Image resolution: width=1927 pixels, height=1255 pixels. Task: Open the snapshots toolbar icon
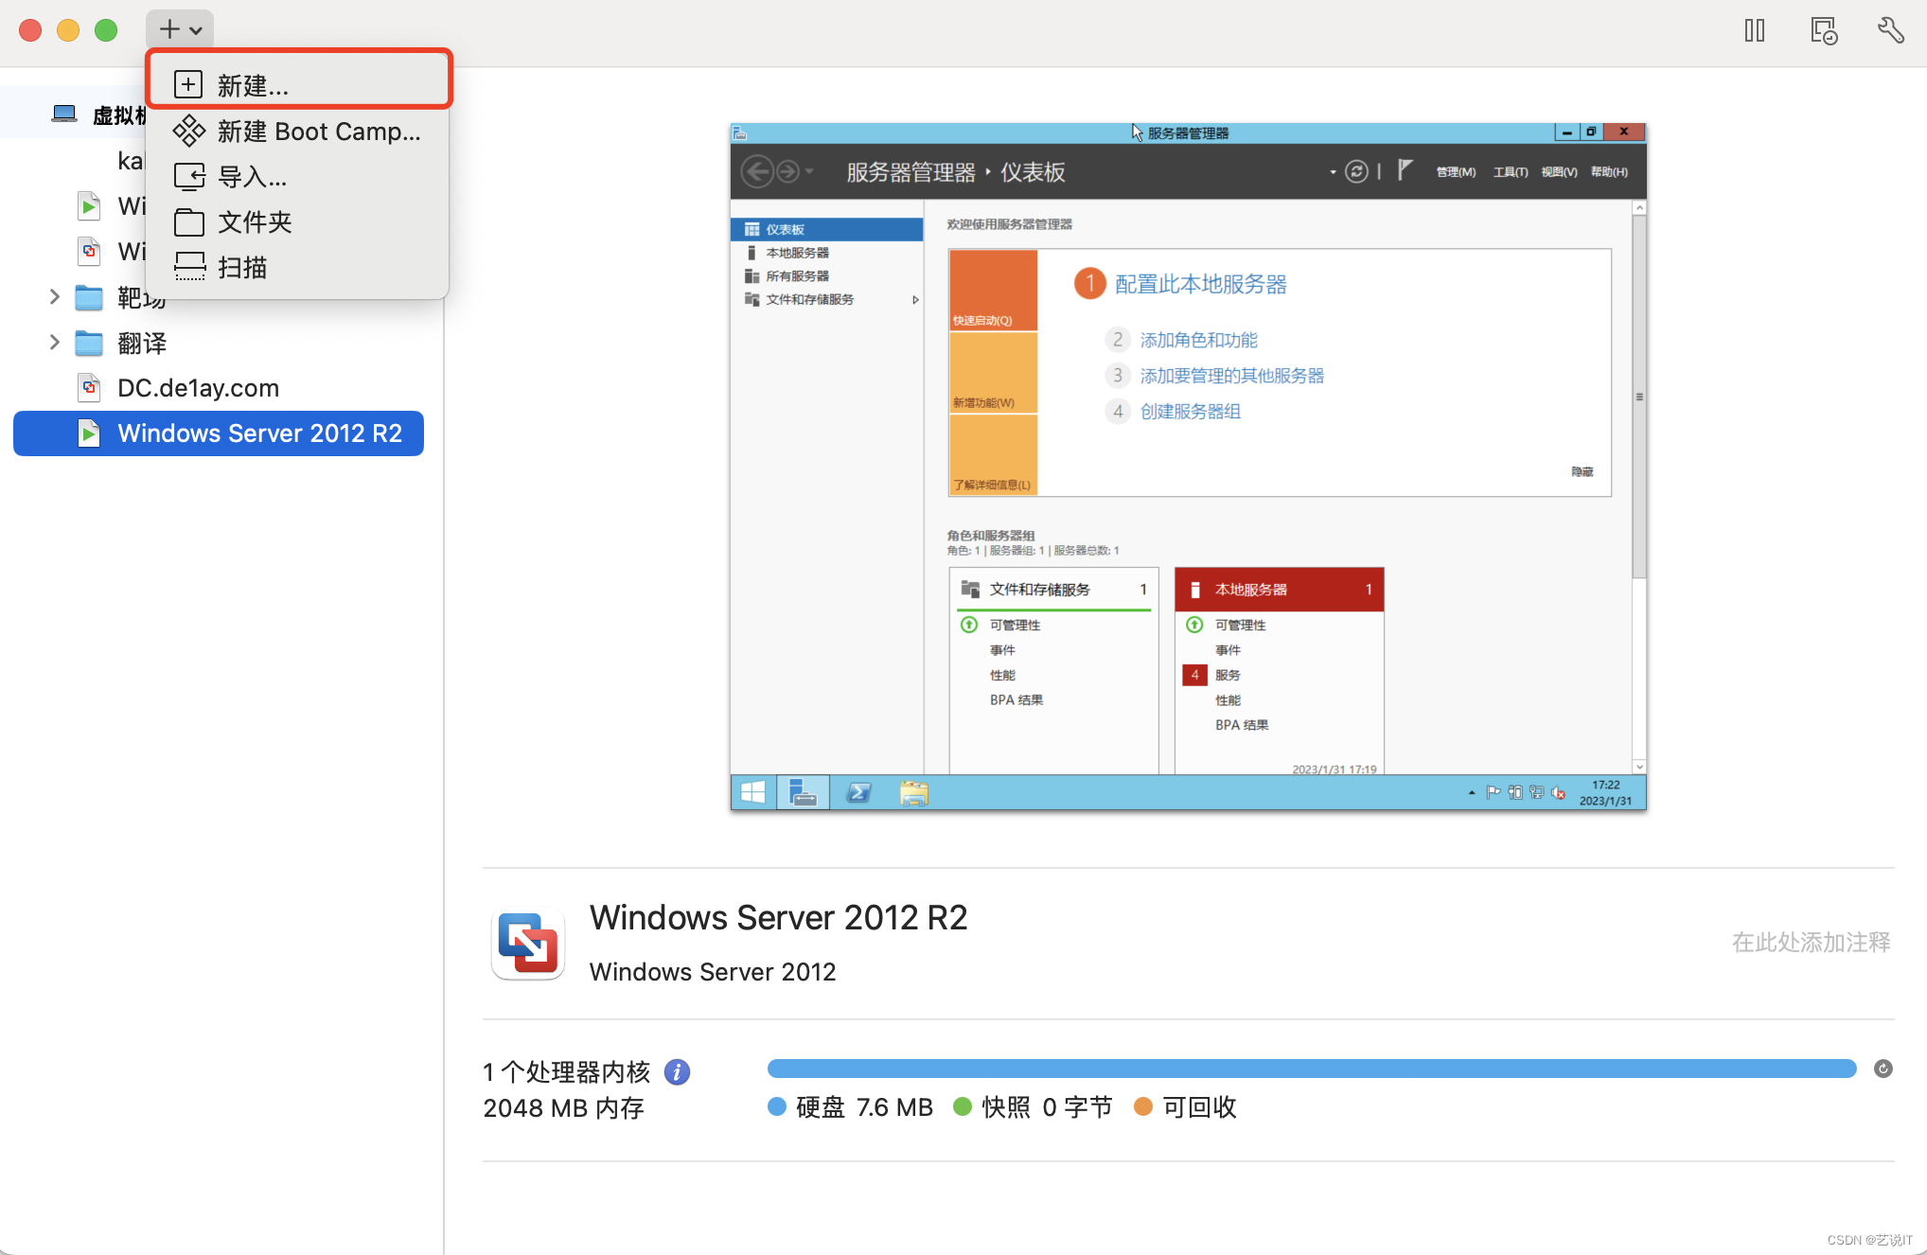point(1824,30)
